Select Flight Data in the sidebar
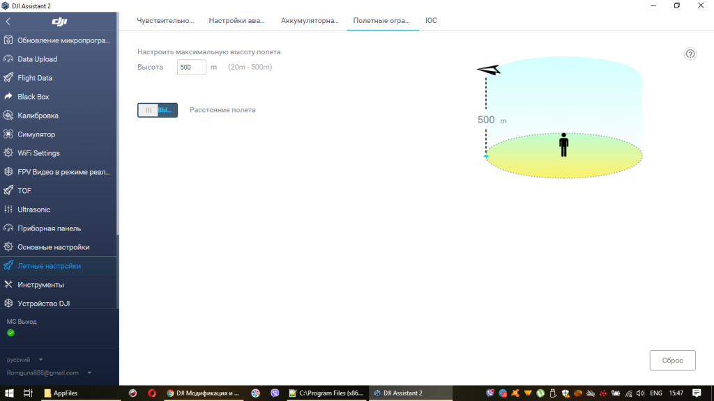 (35, 78)
